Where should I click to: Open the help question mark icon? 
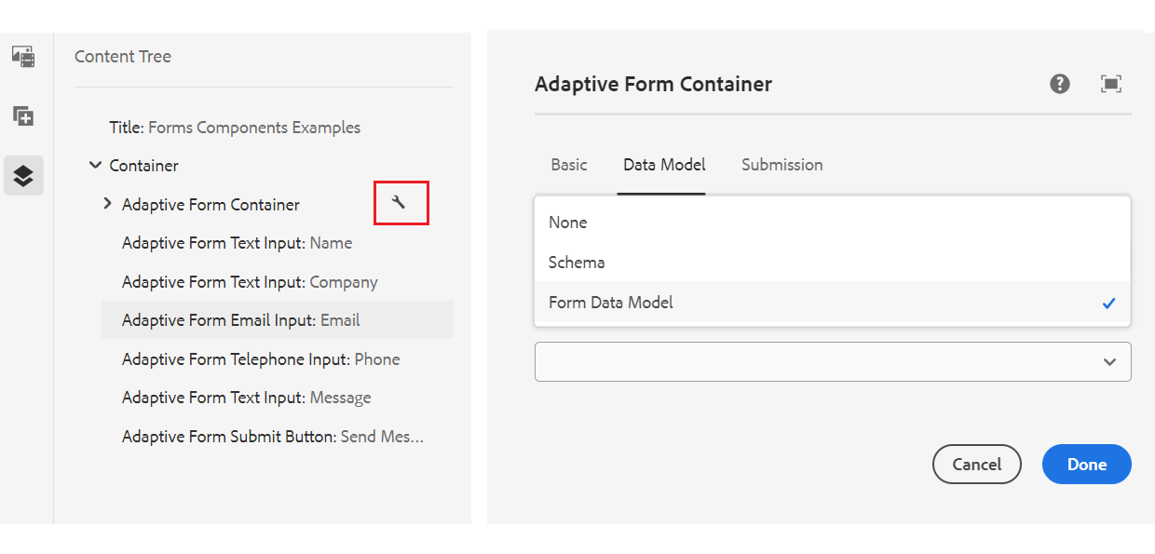[x=1059, y=84]
